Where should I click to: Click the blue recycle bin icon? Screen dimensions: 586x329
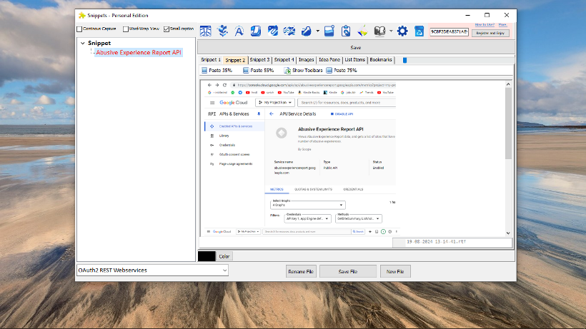pos(419,31)
